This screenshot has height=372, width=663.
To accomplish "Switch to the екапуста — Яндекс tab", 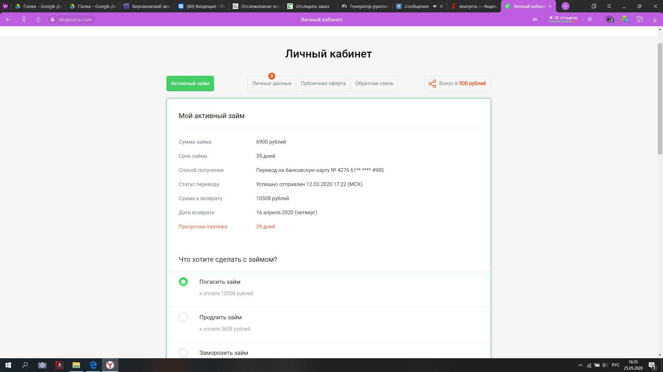I will 474,6.
